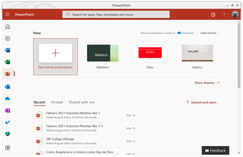Choose the Atlas theme thumbnail
Screen dimensions: 243x157
point(150,53)
